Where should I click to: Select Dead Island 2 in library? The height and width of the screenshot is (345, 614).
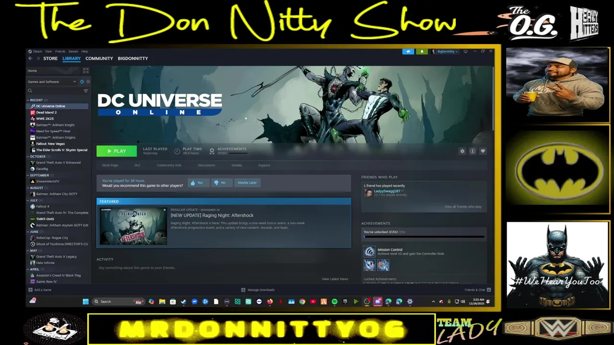point(46,113)
